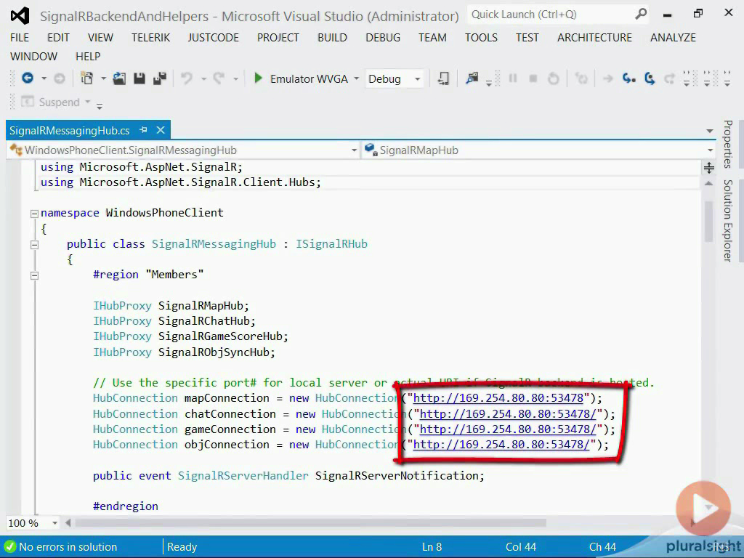Screen dimensions: 744x558
Task: Click the gameConnection URL link
Action: [x=508, y=429]
